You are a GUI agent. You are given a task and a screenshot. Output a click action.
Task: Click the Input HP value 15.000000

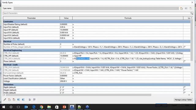(x=66, y=30)
